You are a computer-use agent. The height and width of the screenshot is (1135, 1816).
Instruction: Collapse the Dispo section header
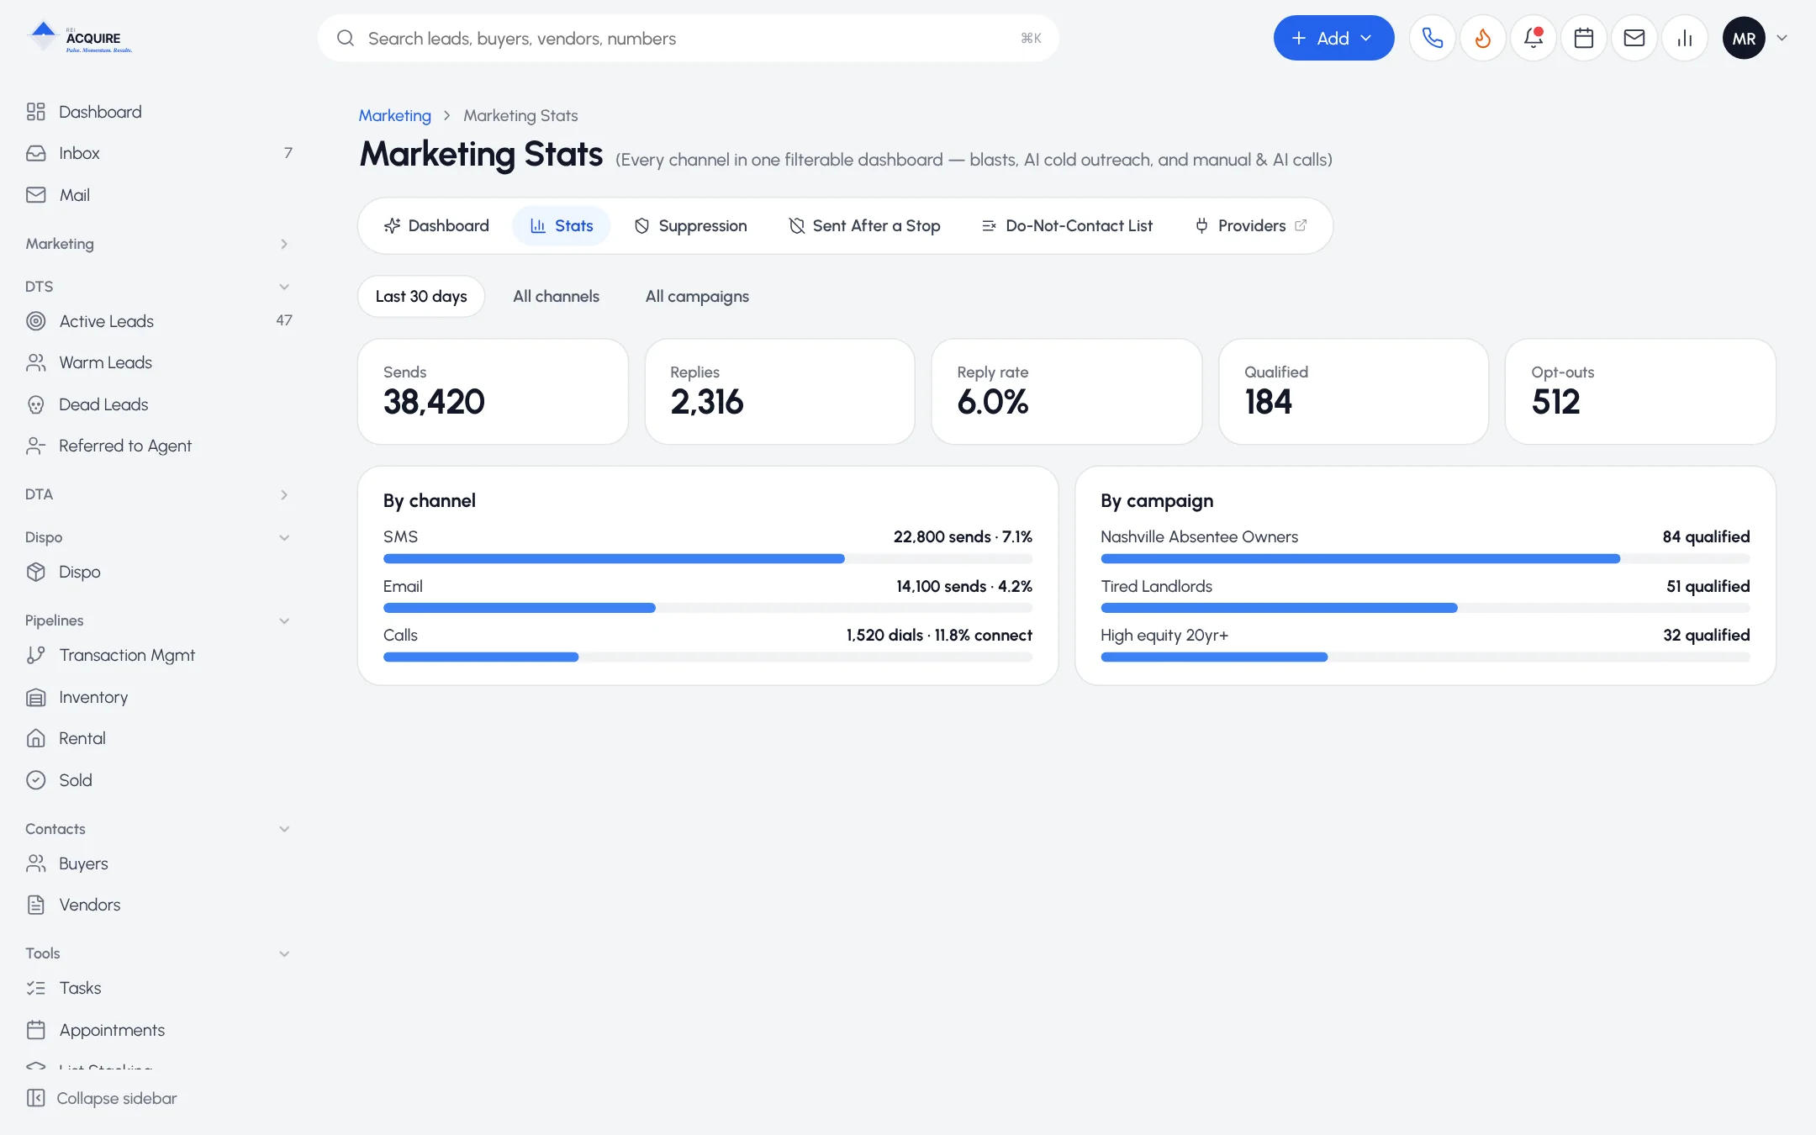pyautogui.click(x=159, y=537)
